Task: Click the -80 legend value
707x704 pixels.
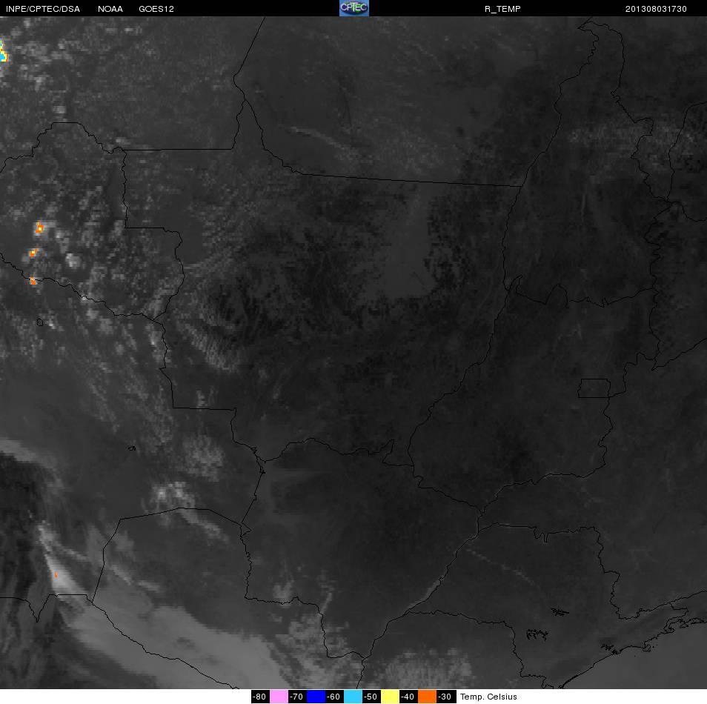Action: click(x=259, y=697)
